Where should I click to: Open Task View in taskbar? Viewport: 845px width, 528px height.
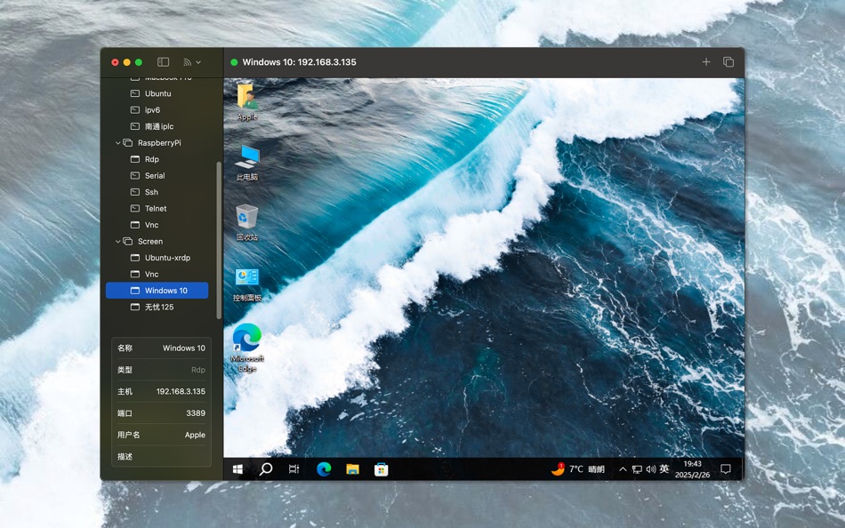coord(294,469)
